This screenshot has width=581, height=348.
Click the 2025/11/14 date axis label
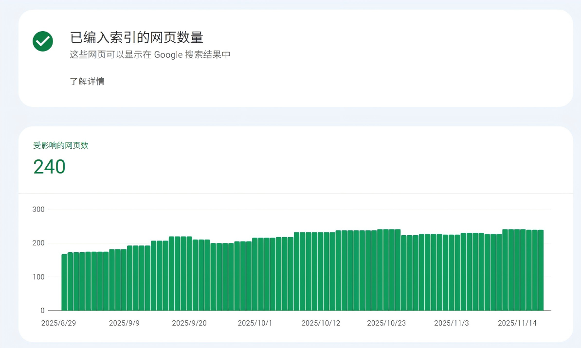tap(517, 323)
